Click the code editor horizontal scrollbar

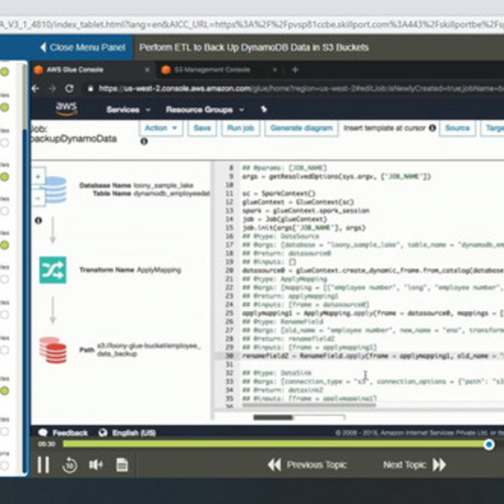(309, 405)
